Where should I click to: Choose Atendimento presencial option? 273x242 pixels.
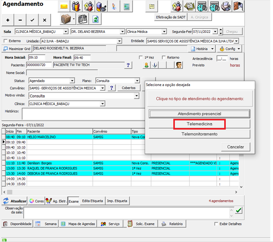click(x=199, y=114)
